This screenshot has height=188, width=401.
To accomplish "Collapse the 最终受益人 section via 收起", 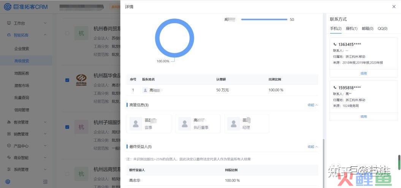I will tap(312, 147).
